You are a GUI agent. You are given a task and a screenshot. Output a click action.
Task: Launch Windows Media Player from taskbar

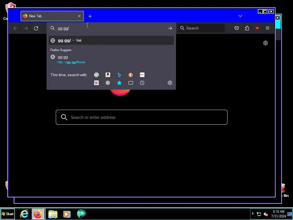click(67, 214)
